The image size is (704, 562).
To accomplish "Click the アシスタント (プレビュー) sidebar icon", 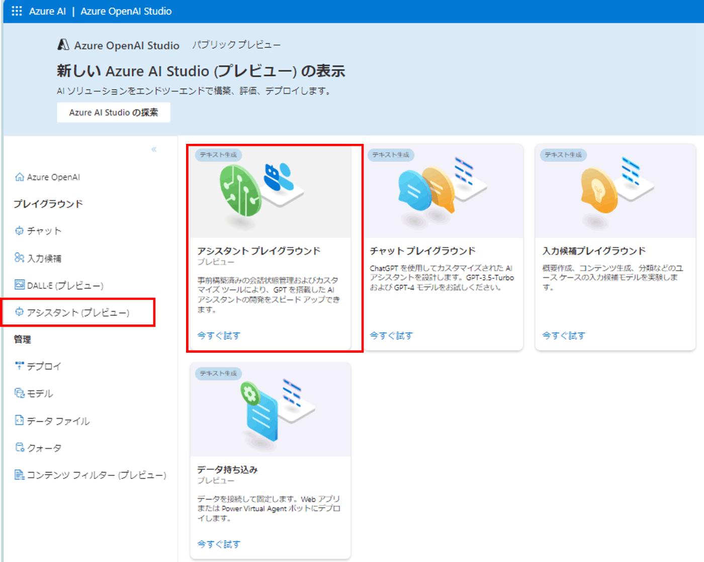I will pos(20,312).
